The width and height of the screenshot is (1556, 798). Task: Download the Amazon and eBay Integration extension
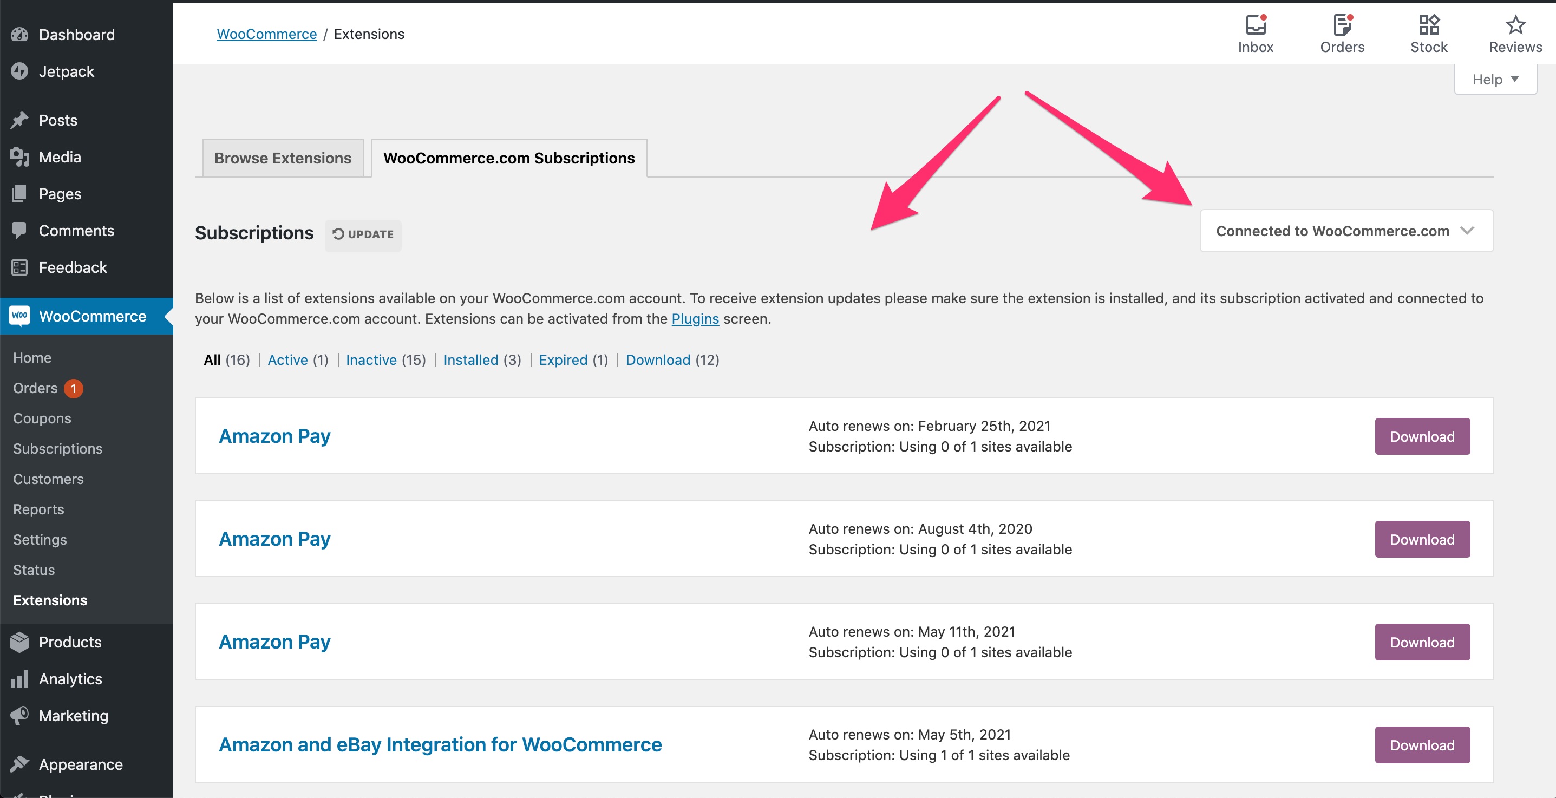coord(1422,745)
